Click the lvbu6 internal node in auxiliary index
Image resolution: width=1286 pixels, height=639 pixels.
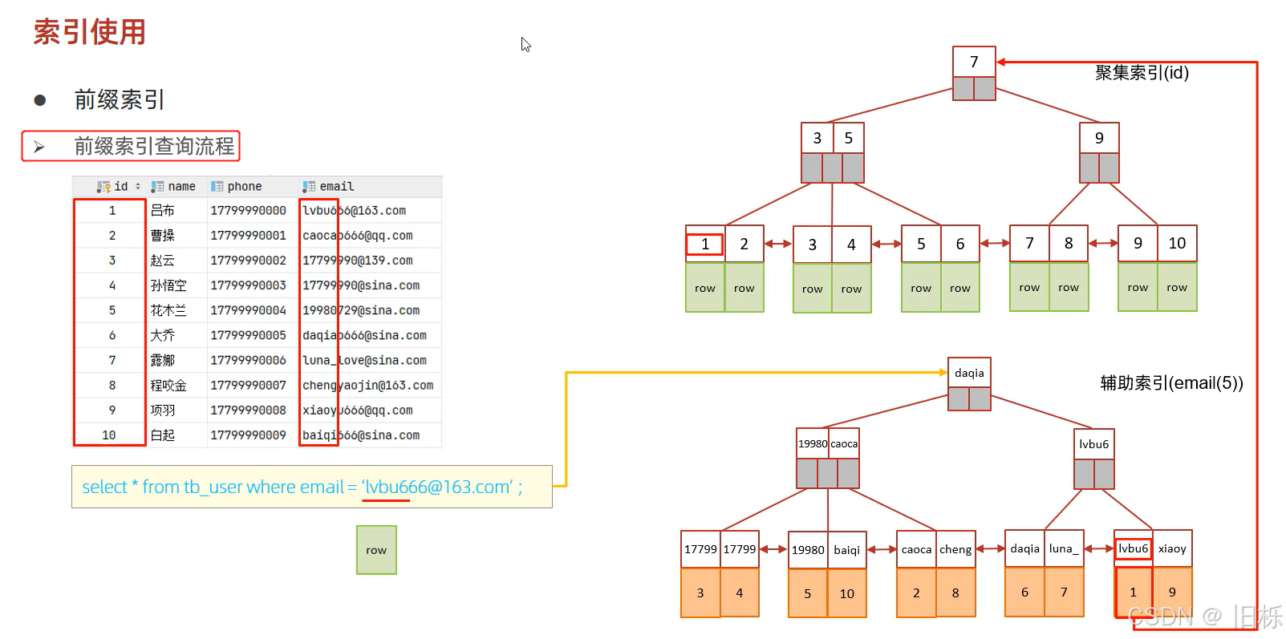(x=1094, y=444)
